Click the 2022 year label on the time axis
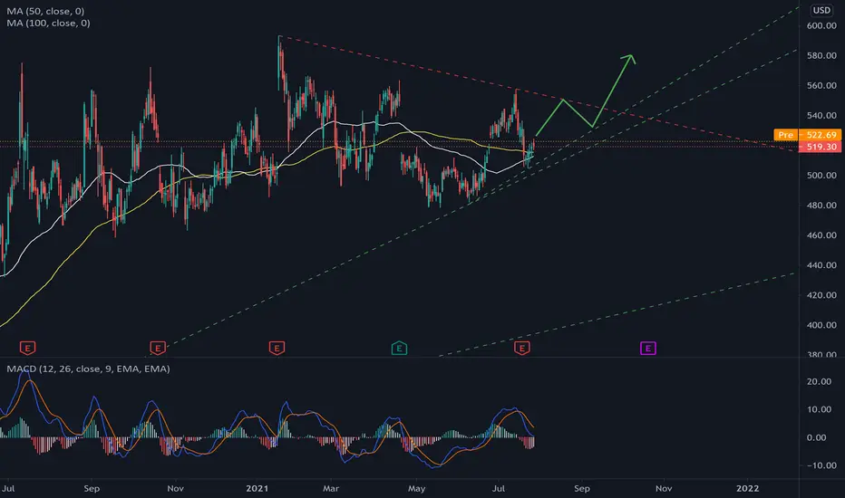This screenshot has height=498, width=845. [x=747, y=488]
